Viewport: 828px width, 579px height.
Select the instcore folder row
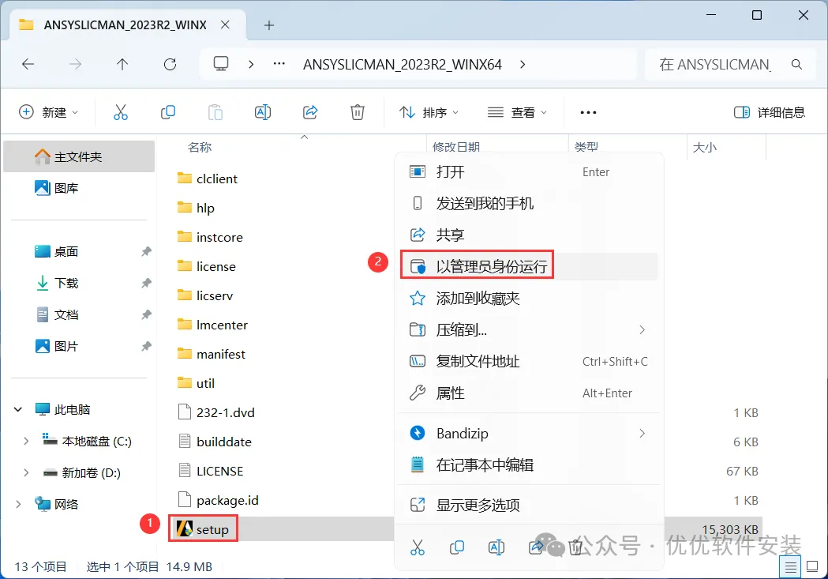(210, 237)
